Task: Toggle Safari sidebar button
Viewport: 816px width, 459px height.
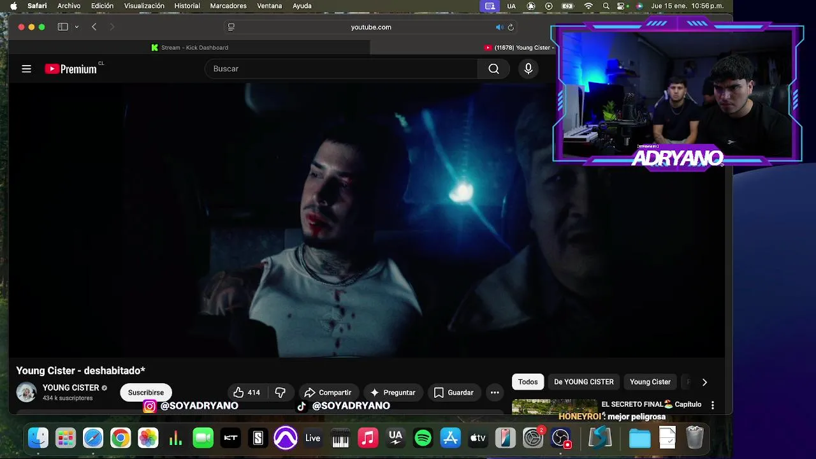Action: [62, 27]
